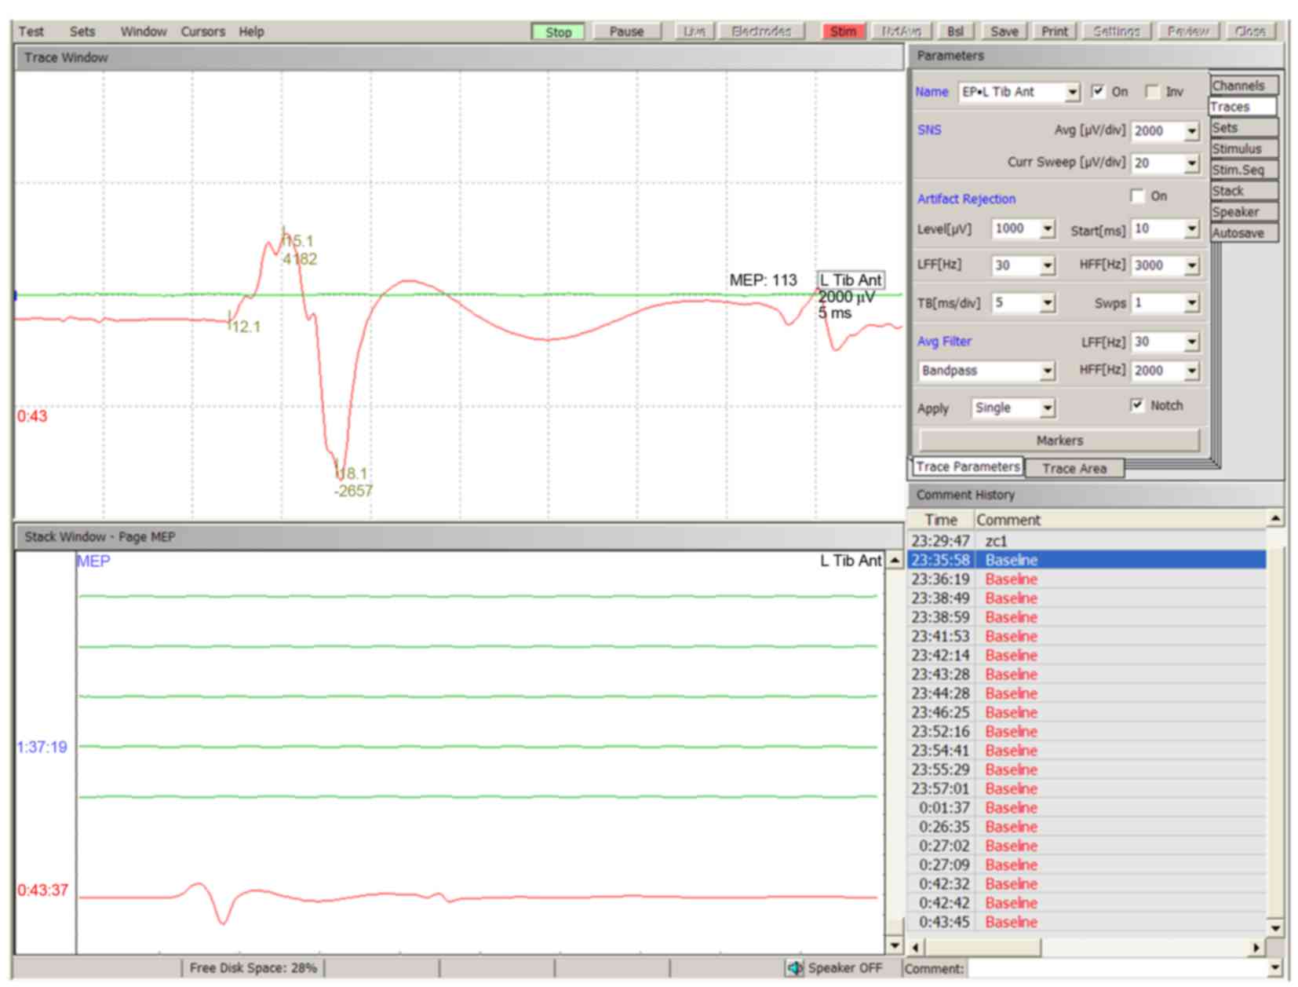This screenshot has width=1298, height=987.
Task: Click the Save toolbar button
Action: pos(1004,31)
